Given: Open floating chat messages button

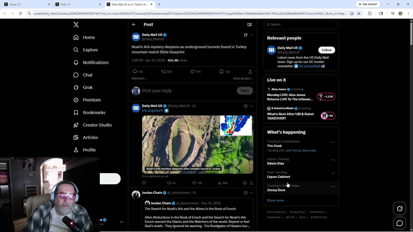Looking at the screenshot, I should click(x=399, y=223).
